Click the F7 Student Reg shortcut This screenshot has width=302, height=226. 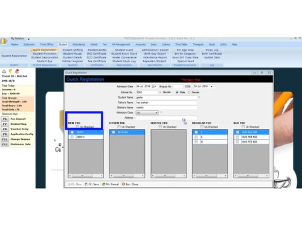tap(14, 124)
